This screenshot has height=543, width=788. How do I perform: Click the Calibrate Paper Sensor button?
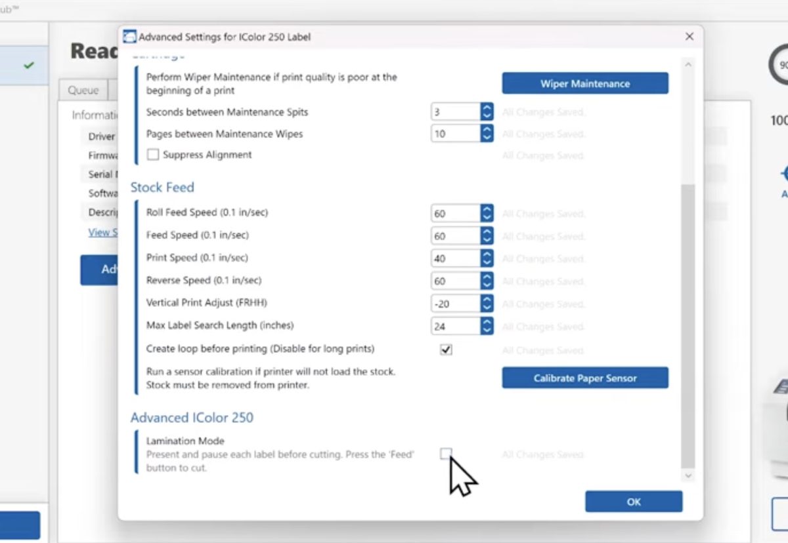(x=585, y=378)
